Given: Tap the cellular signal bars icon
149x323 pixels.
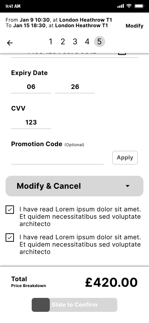Looking at the screenshot, I should click(x=121, y=6).
